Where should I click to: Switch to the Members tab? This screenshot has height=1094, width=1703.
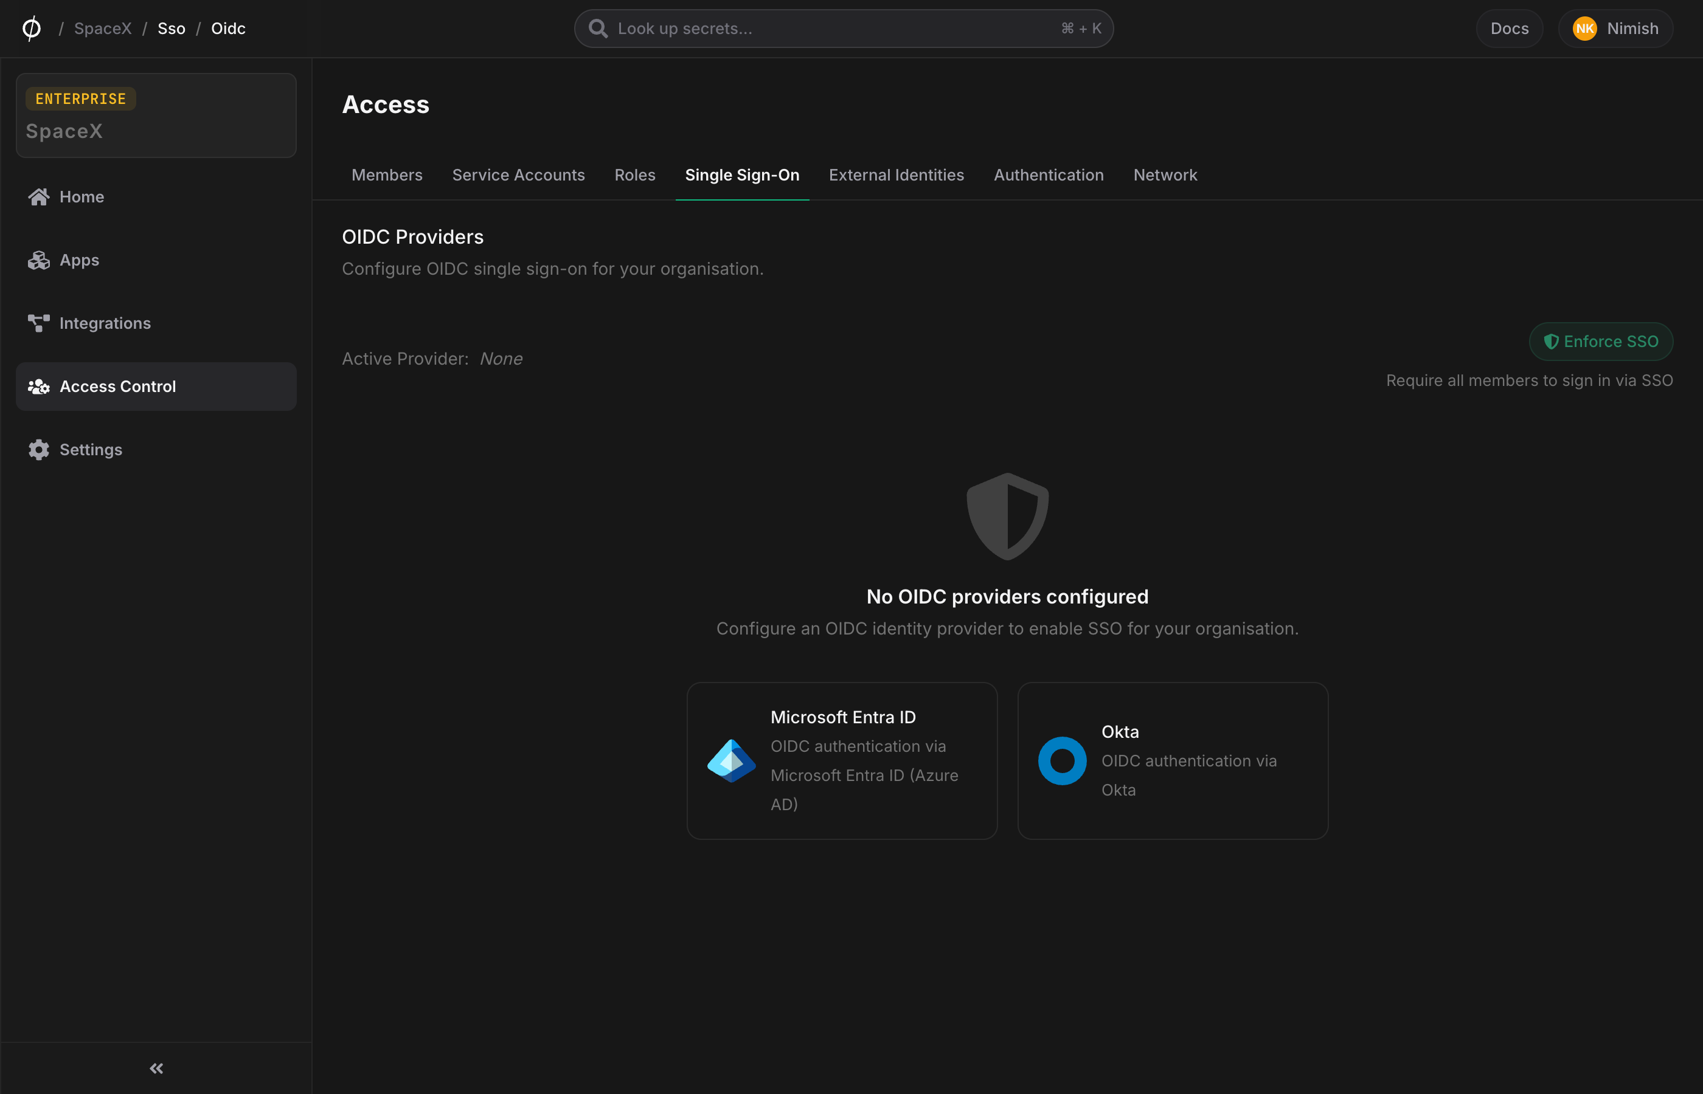[387, 175]
